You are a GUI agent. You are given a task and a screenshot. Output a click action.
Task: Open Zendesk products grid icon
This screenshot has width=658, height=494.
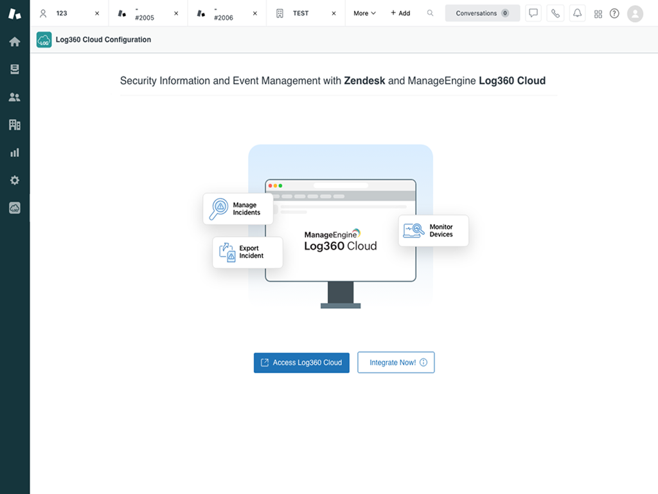pyautogui.click(x=598, y=14)
